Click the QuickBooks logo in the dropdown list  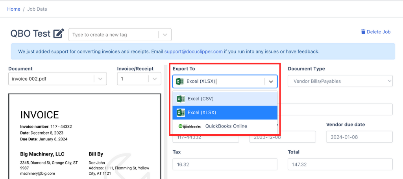point(190,126)
